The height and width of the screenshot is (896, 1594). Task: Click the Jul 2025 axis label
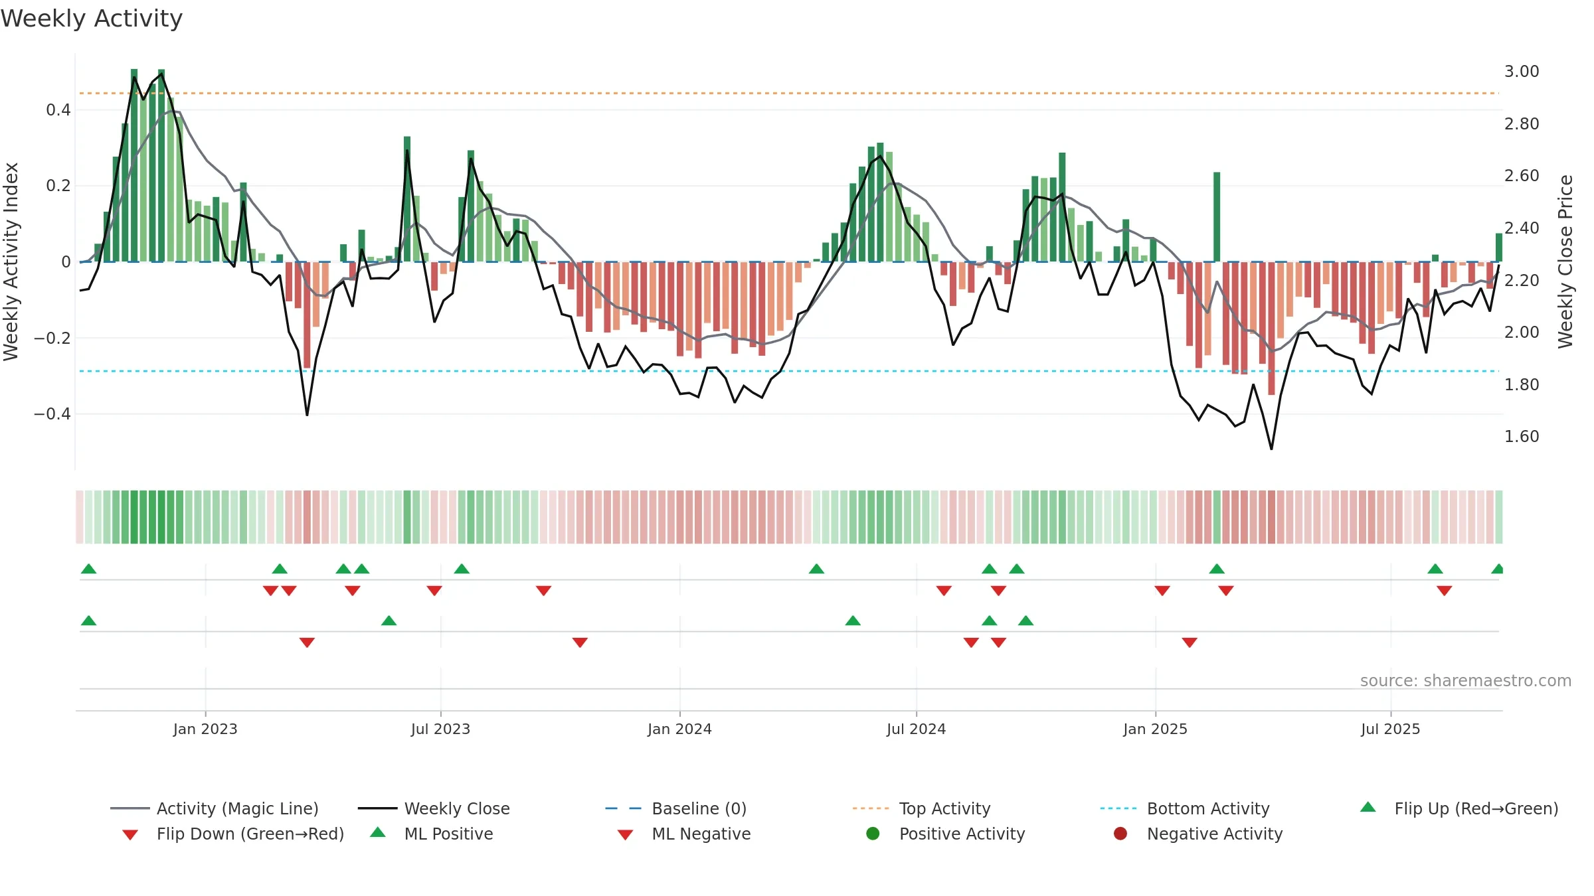pyautogui.click(x=1390, y=729)
